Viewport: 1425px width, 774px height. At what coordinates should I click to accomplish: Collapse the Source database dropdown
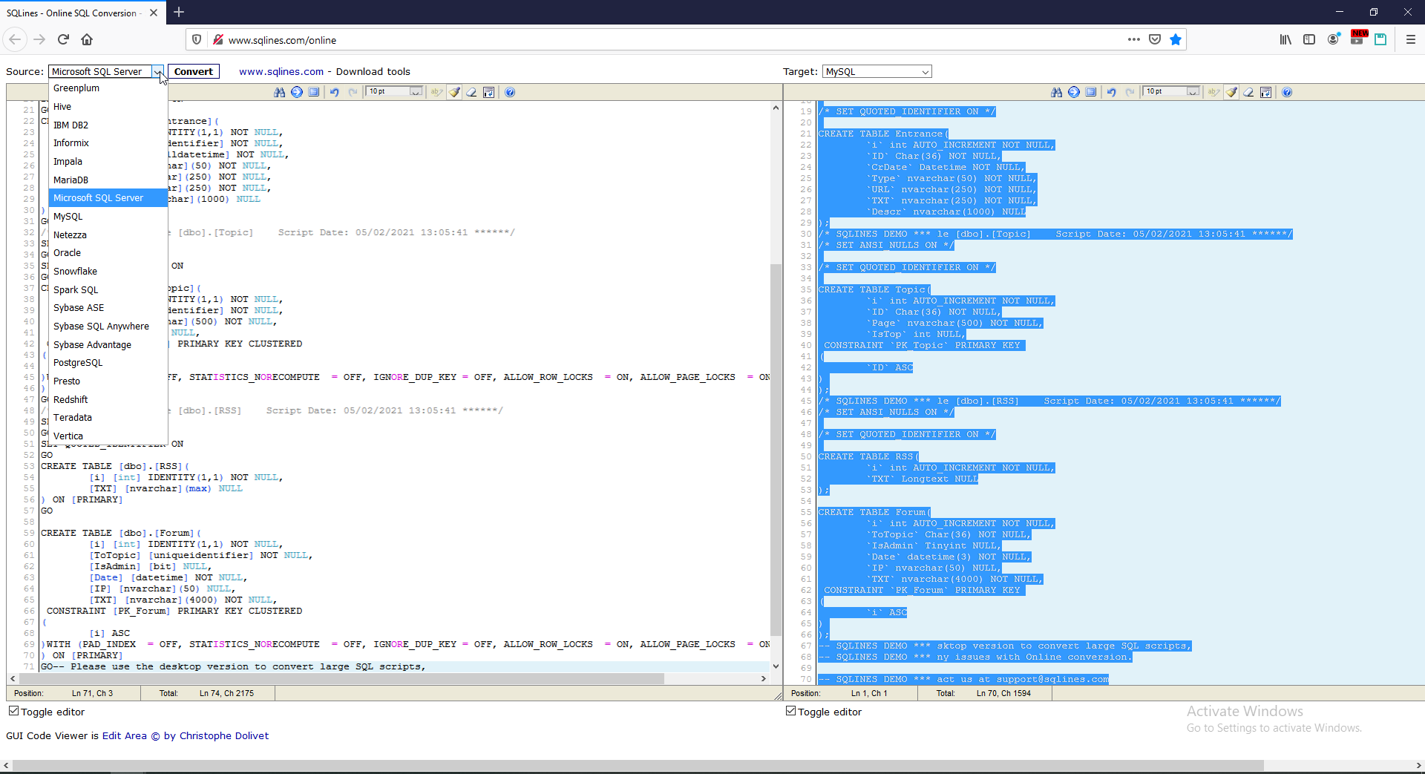[157, 72]
